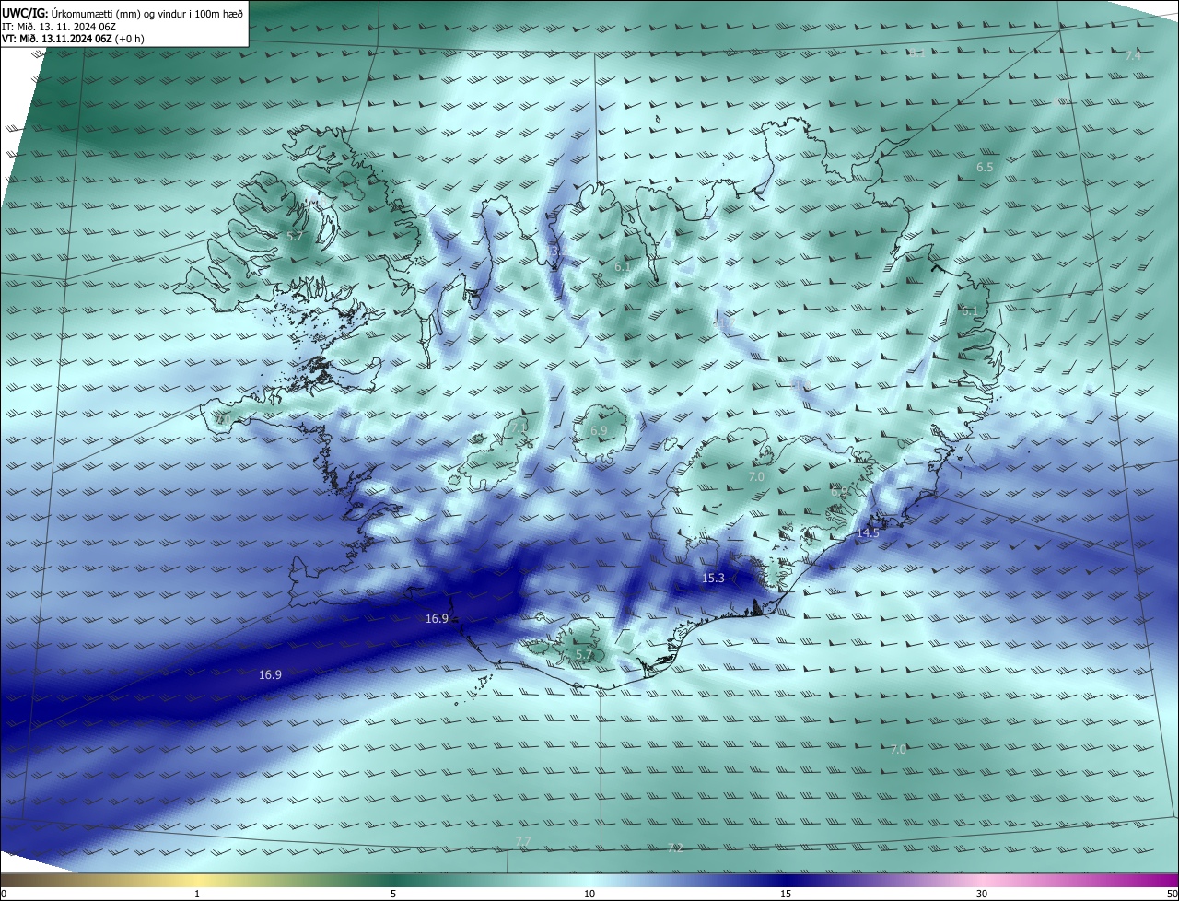Click the 16.9 label touching the coastline

click(437, 619)
